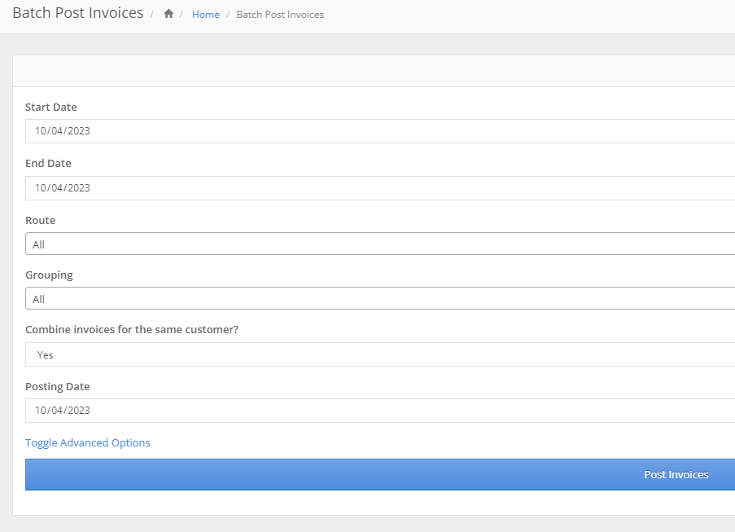Click the Grouping field label
The width and height of the screenshot is (735, 532).
49,275
